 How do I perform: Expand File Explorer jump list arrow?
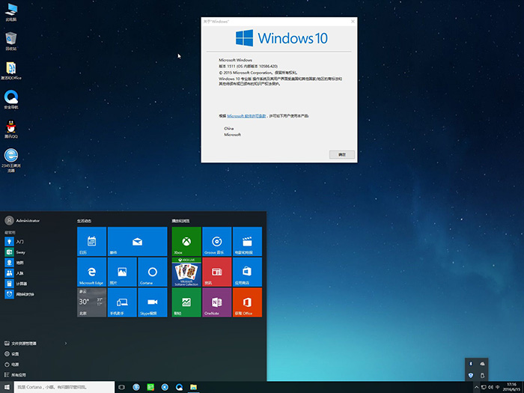66,343
